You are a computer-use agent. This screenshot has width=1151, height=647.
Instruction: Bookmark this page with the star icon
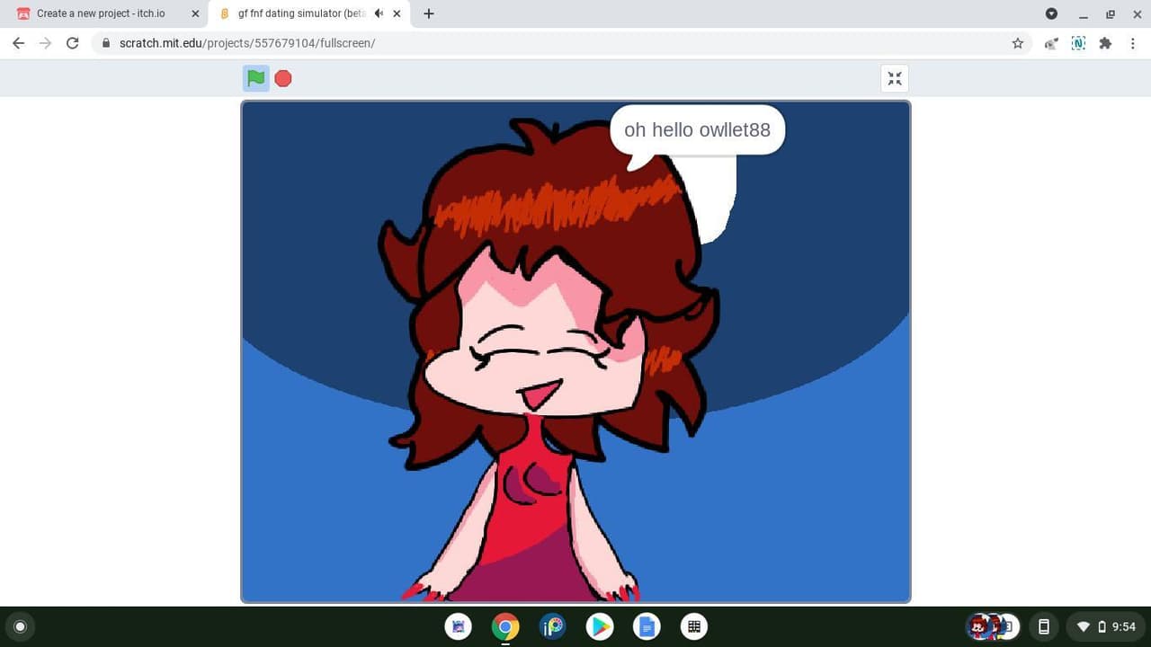[1018, 43]
